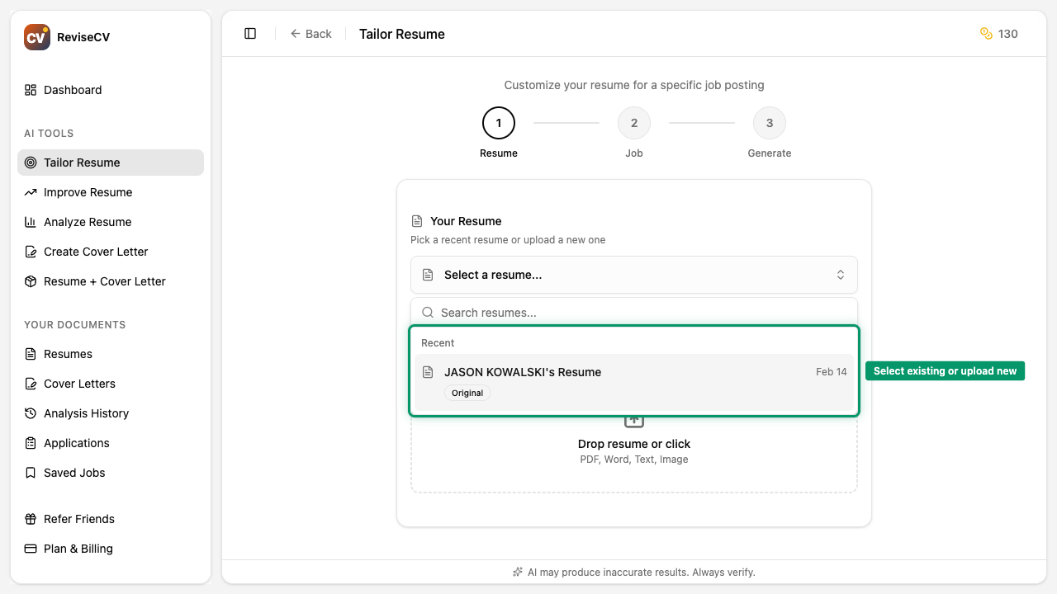1057x594 pixels.
Task: Switch to the Job step
Action: [x=633, y=122]
